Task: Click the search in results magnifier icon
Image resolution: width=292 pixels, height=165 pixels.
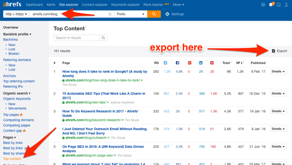Action: pyautogui.click(x=103, y=38)
